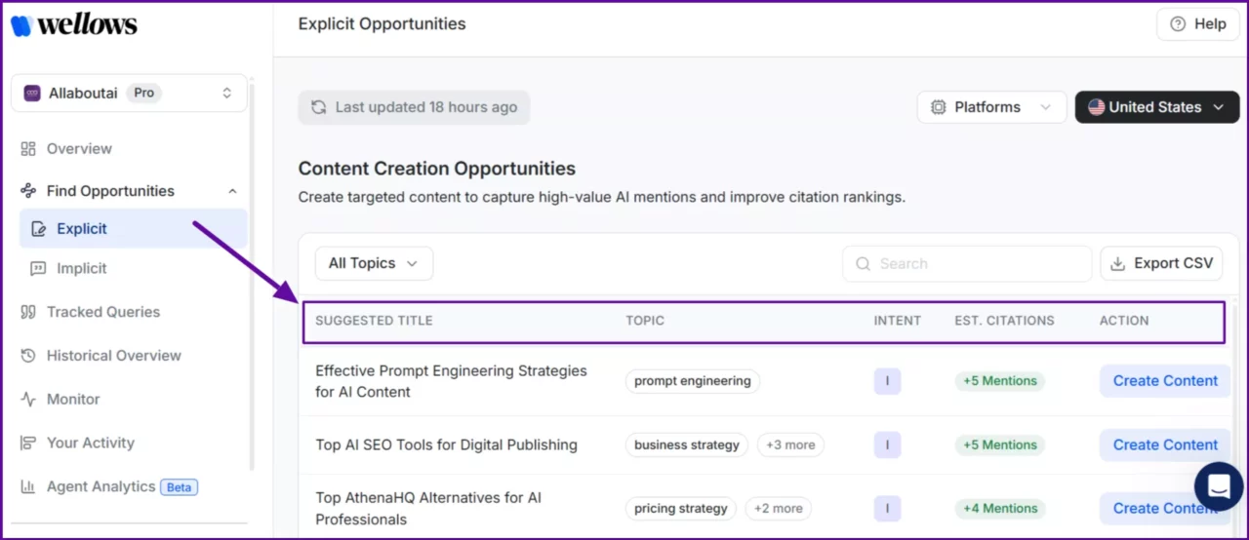Click the Platforms chip icon

[x=938, y=107]
